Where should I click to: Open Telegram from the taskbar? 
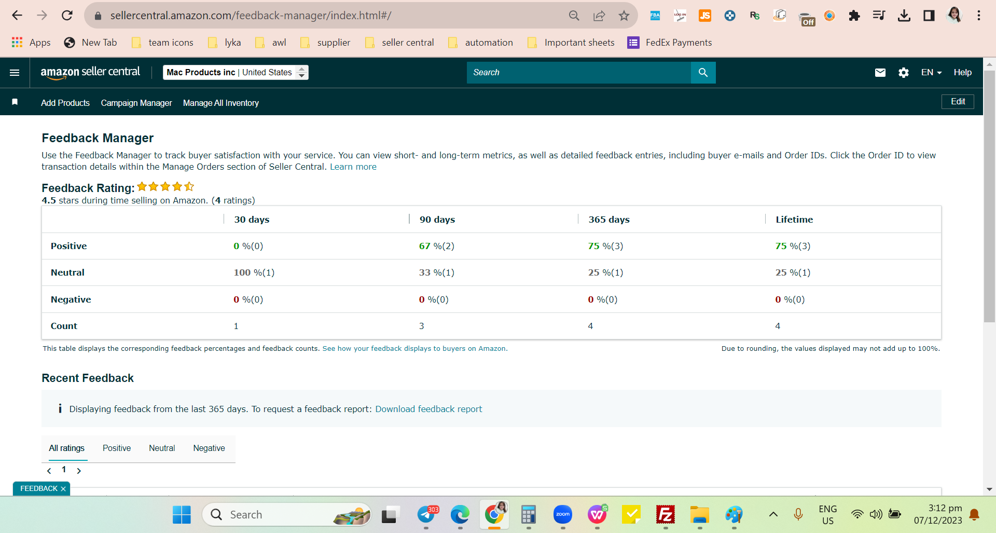(427, 515)
